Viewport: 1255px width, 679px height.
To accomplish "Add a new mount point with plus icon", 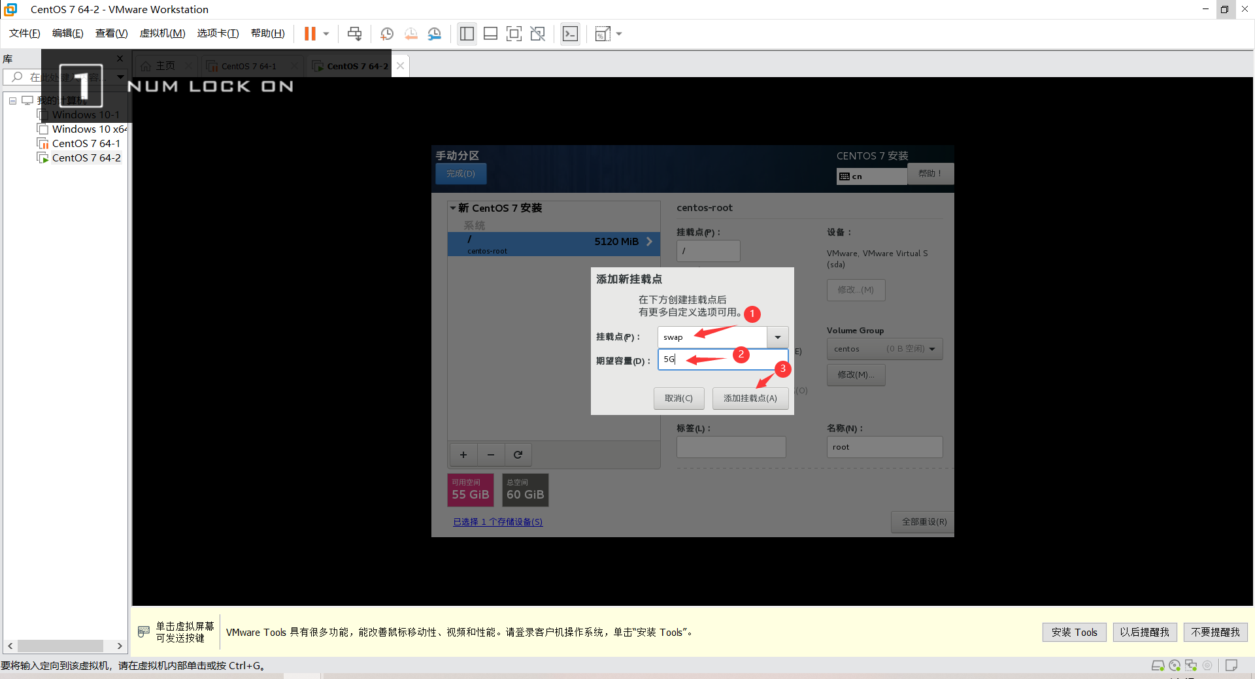I will point(463,455).
